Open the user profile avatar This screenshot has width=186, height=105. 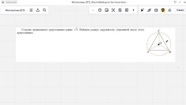click(x=163, y=10)
